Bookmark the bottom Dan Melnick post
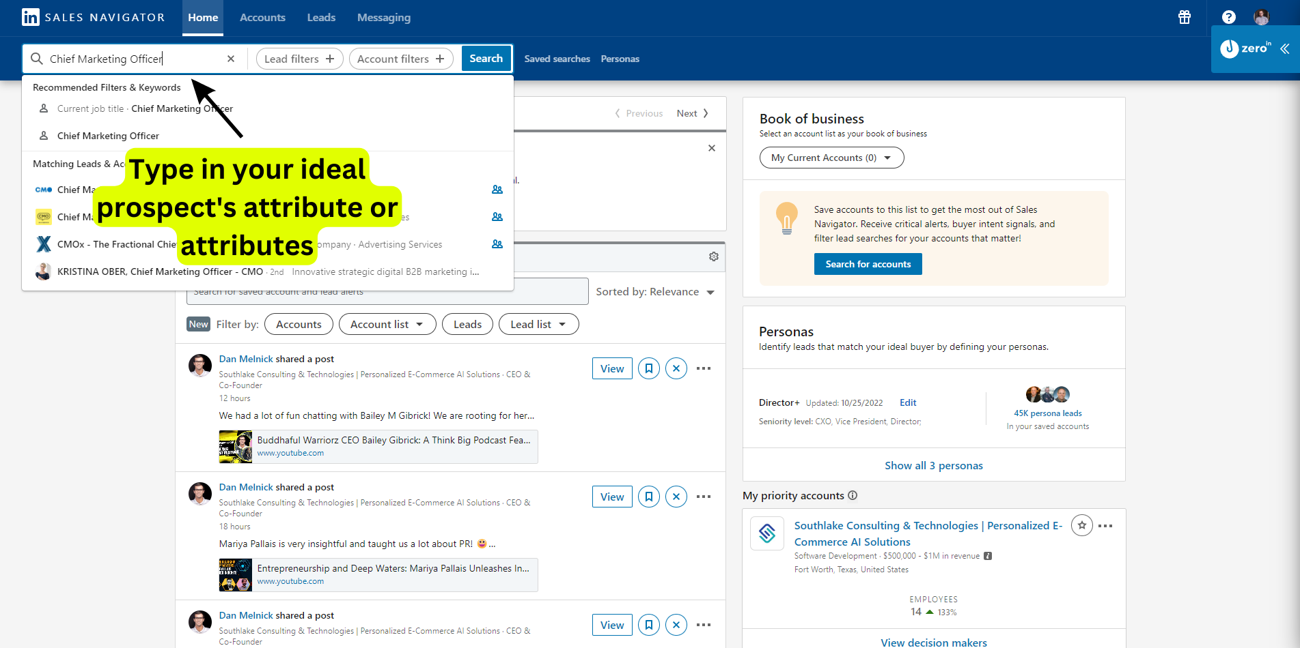 [649, 625]
